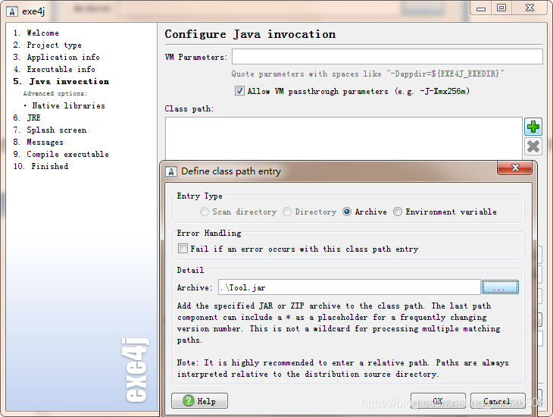Confirm the class path entry with OK
553x417 pixels.
point(438,401)
